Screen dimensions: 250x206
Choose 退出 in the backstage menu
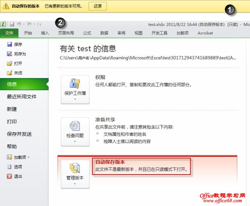(18, 176)
